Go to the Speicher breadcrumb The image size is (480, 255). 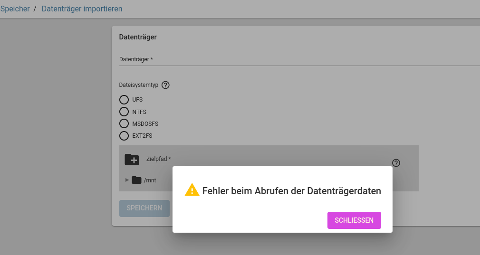pyautogui.click(x=15, y=9)
